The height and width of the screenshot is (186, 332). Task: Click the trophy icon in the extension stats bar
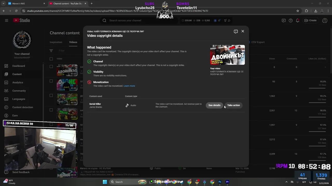(x=225, y=20)
